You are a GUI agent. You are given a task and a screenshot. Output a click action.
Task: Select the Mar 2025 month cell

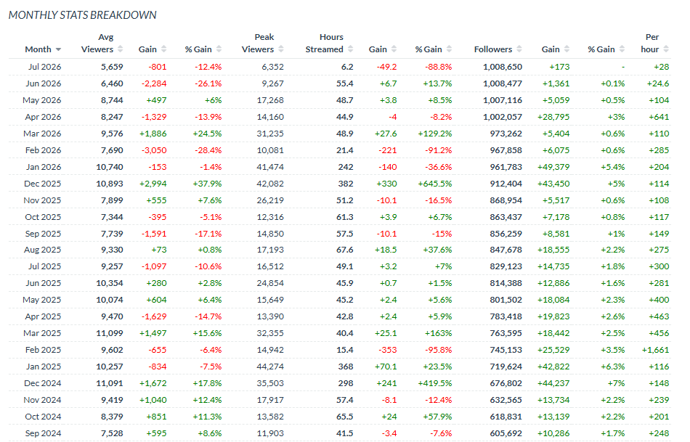pos(42,333)
